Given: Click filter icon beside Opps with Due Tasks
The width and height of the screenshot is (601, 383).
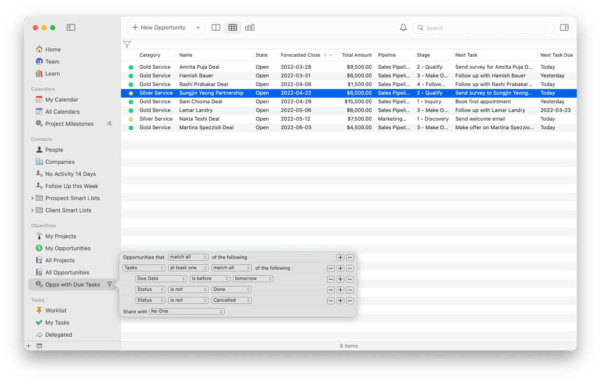Looking at the screenshot, I should tap(110, 284).
